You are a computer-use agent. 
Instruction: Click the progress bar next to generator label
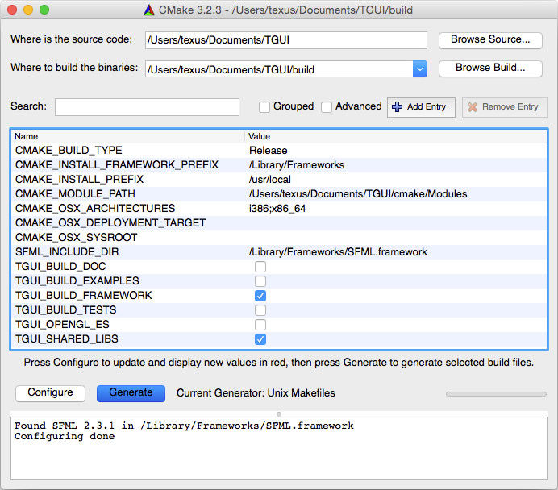[496, 394]
